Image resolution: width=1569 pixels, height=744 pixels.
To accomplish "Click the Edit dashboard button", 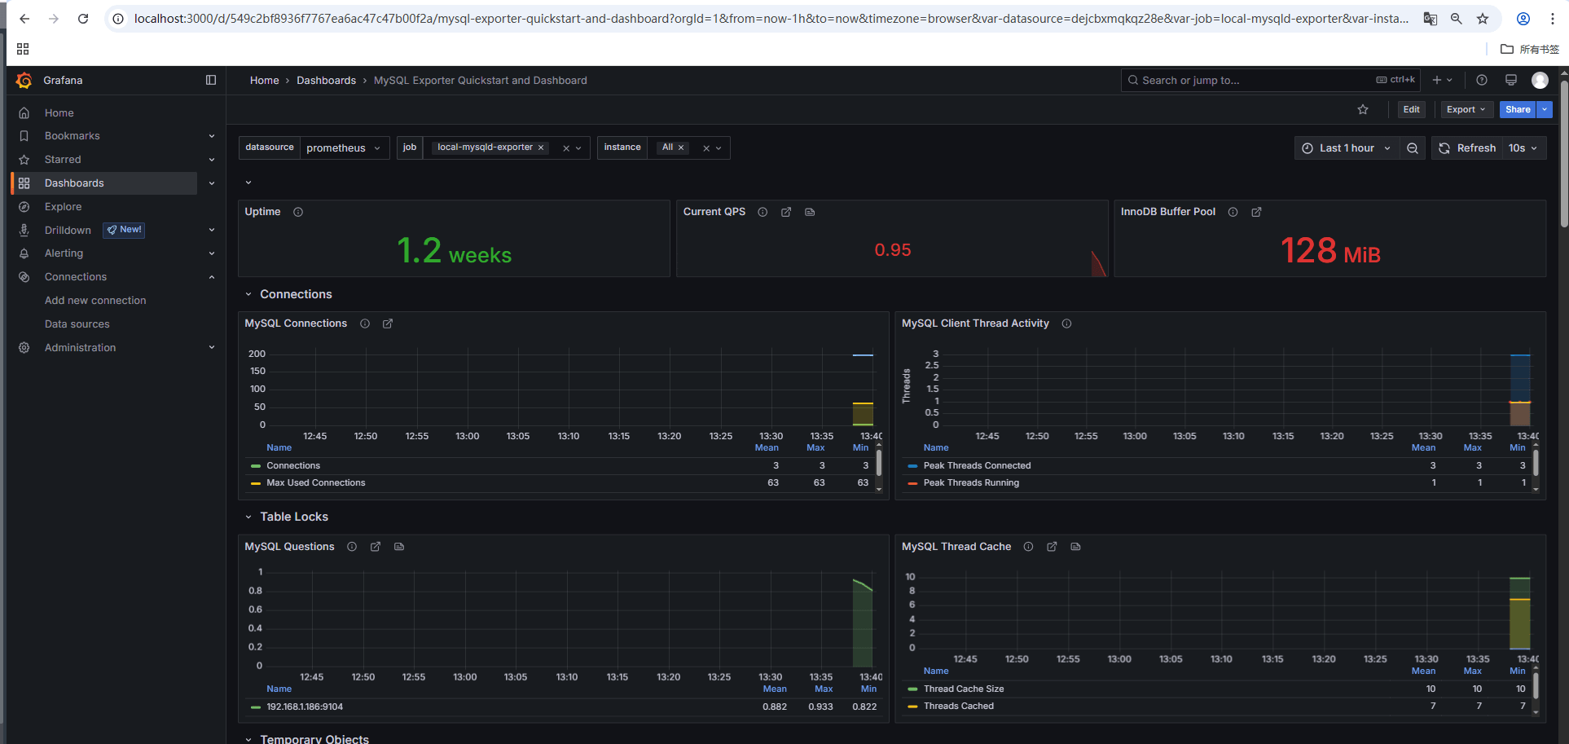I will coord(1412,109).
